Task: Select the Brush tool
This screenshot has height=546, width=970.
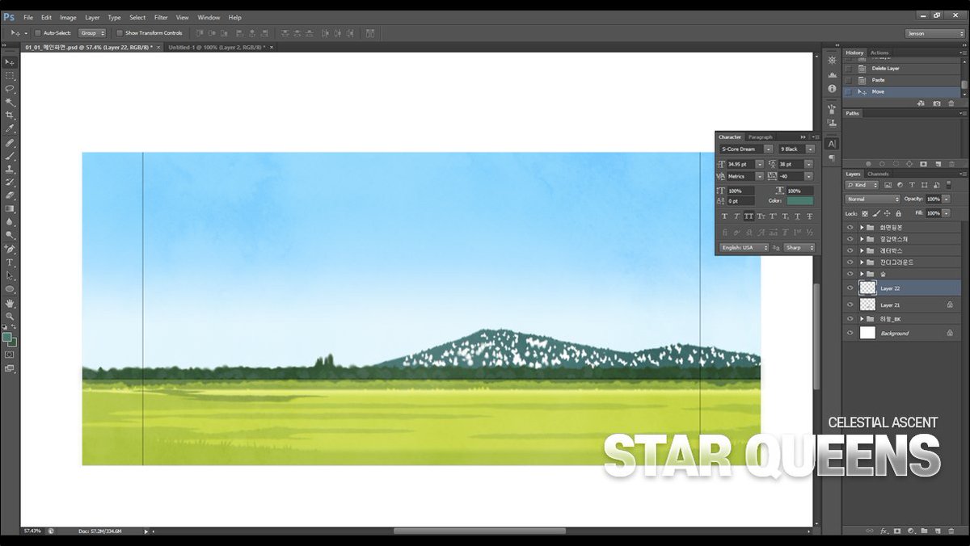Action: click(10, 156)
